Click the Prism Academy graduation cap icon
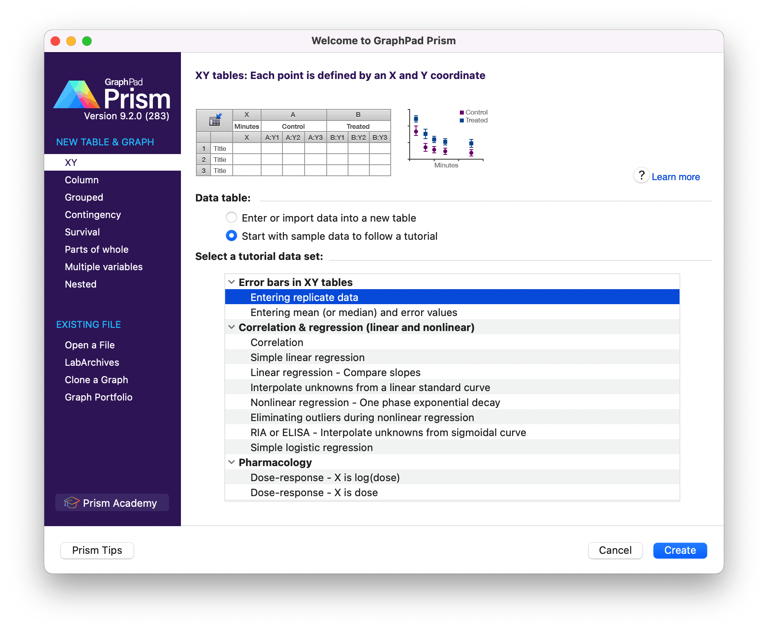Viewport: 768px width, 632px height. 71,503
